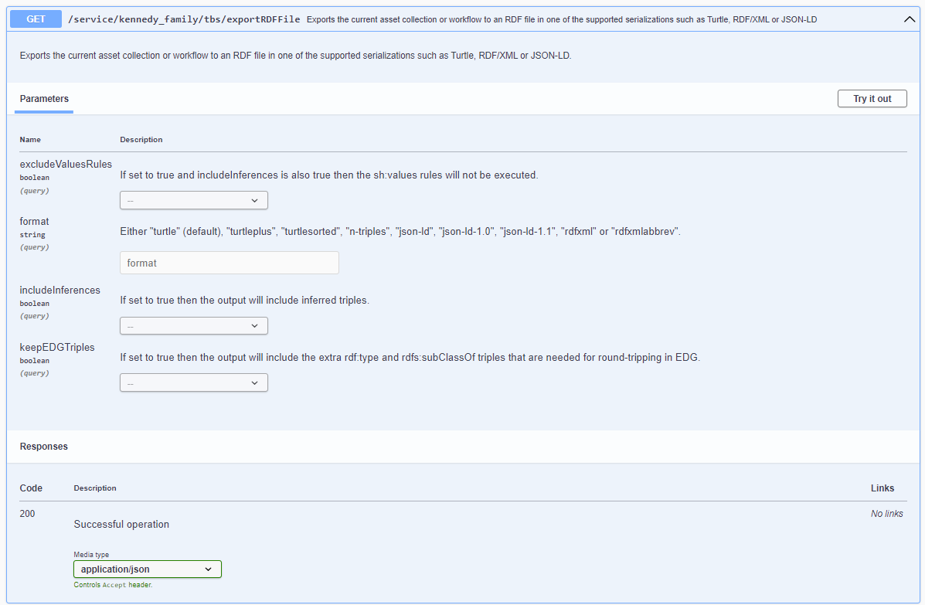Click the format query input field

(229, 263)
